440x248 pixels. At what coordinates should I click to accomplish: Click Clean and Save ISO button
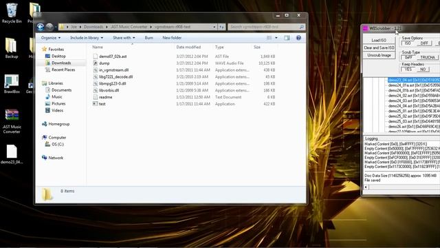click(379, 48)
